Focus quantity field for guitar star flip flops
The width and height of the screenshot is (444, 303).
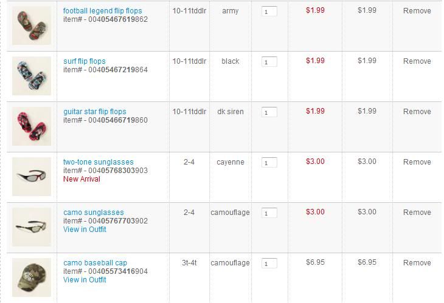(269, 112)
